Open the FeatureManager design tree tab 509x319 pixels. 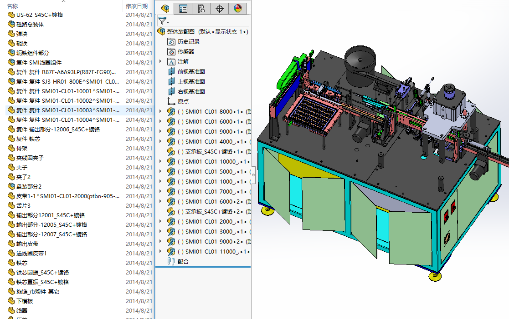(165, 9)
